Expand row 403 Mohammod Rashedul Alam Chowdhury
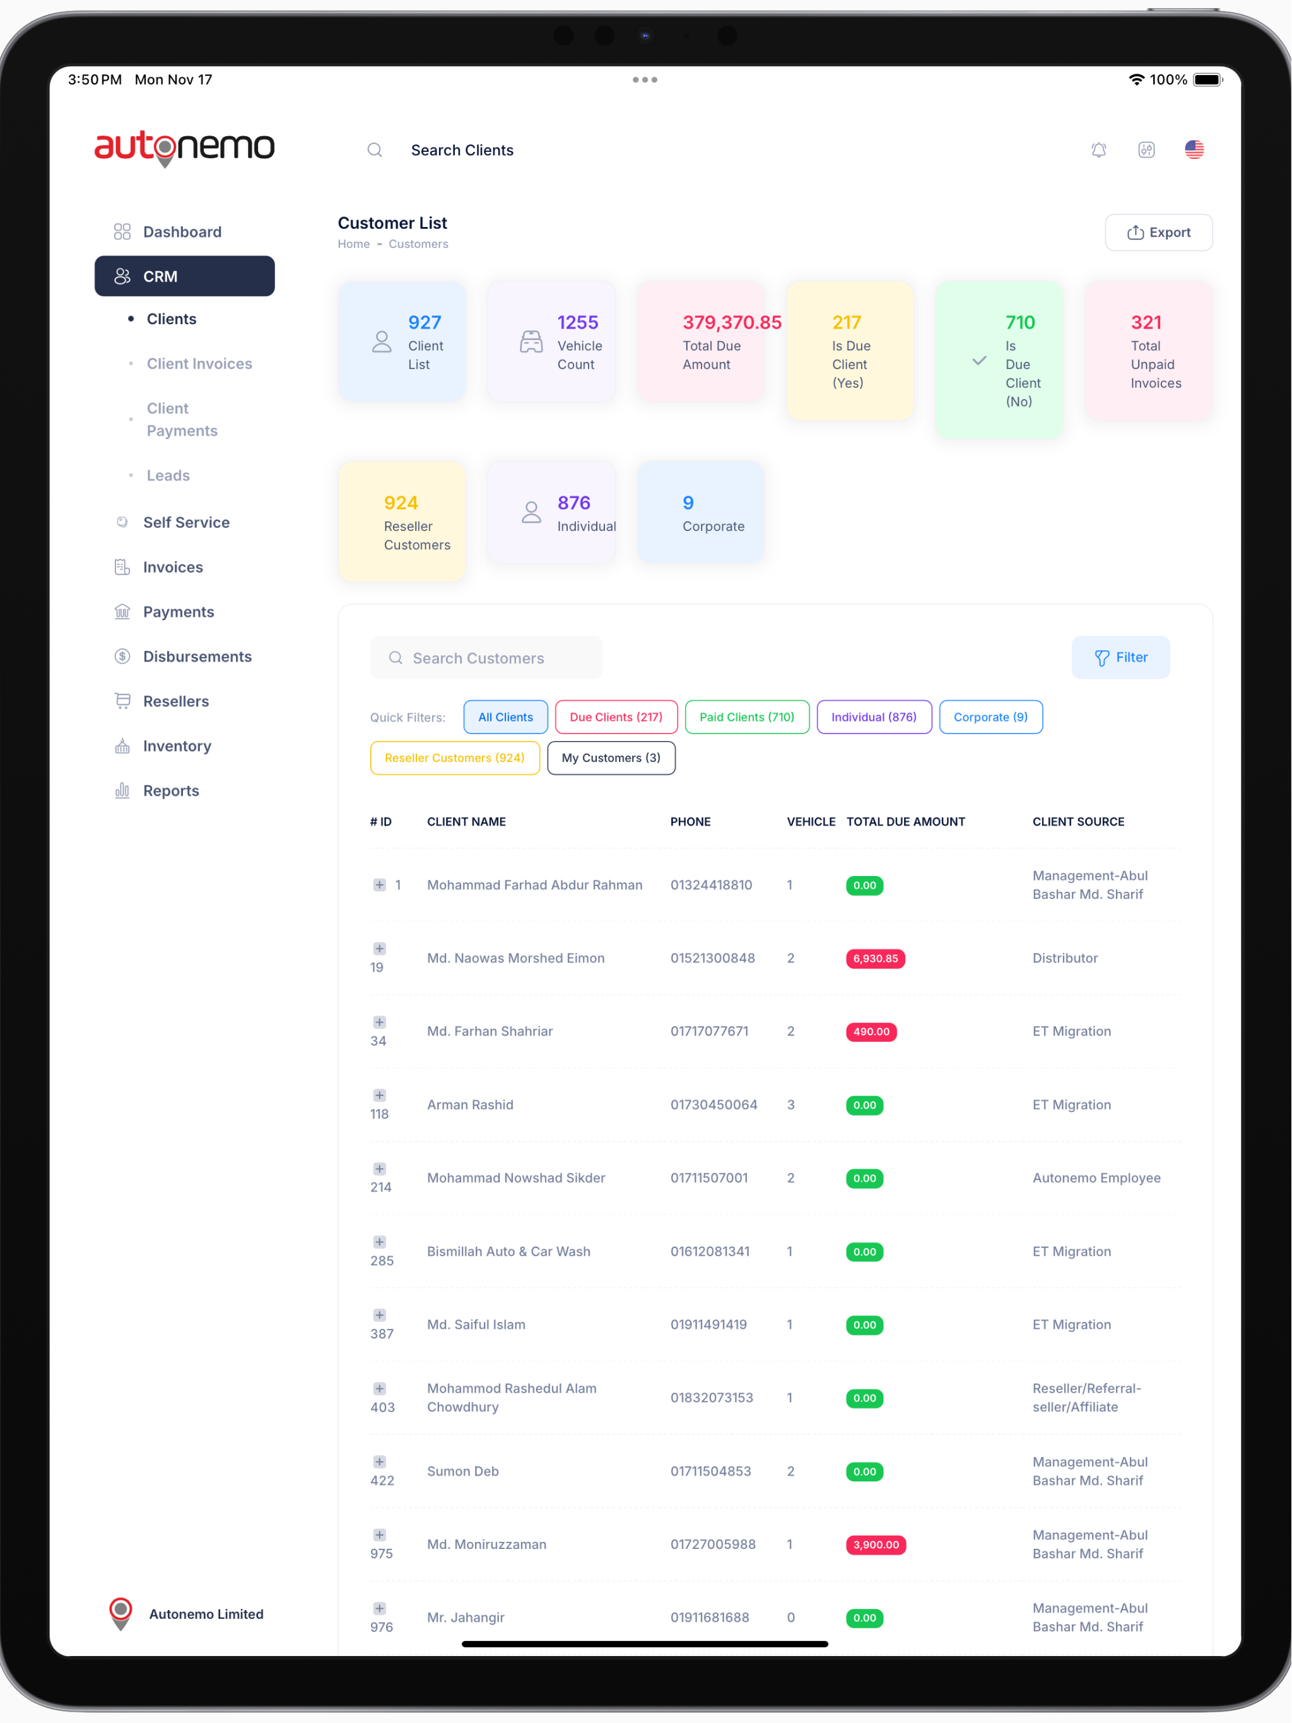The image size is (1292, 1723). coord(380,1388)
